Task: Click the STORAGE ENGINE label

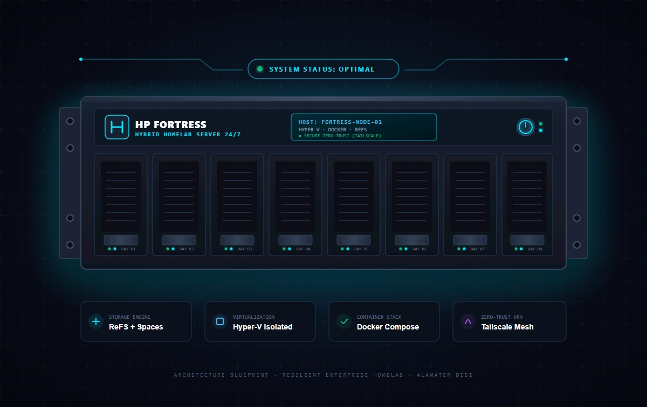Action: coord(129,317)
